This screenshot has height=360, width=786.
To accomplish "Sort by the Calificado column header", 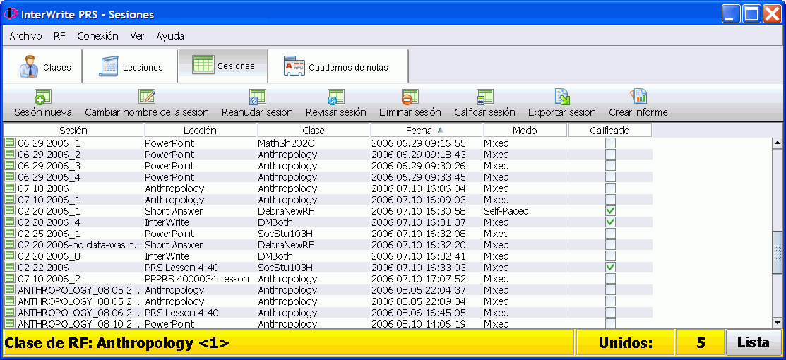I will [610, 131].
